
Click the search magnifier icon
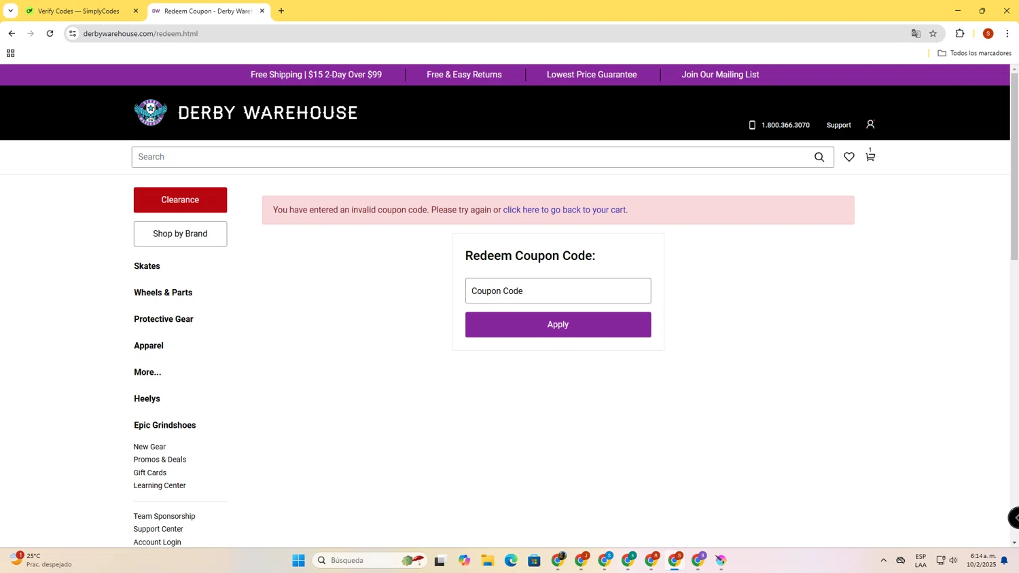tap(819, 157)
